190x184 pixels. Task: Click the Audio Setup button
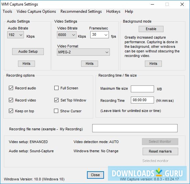[28, 51]
